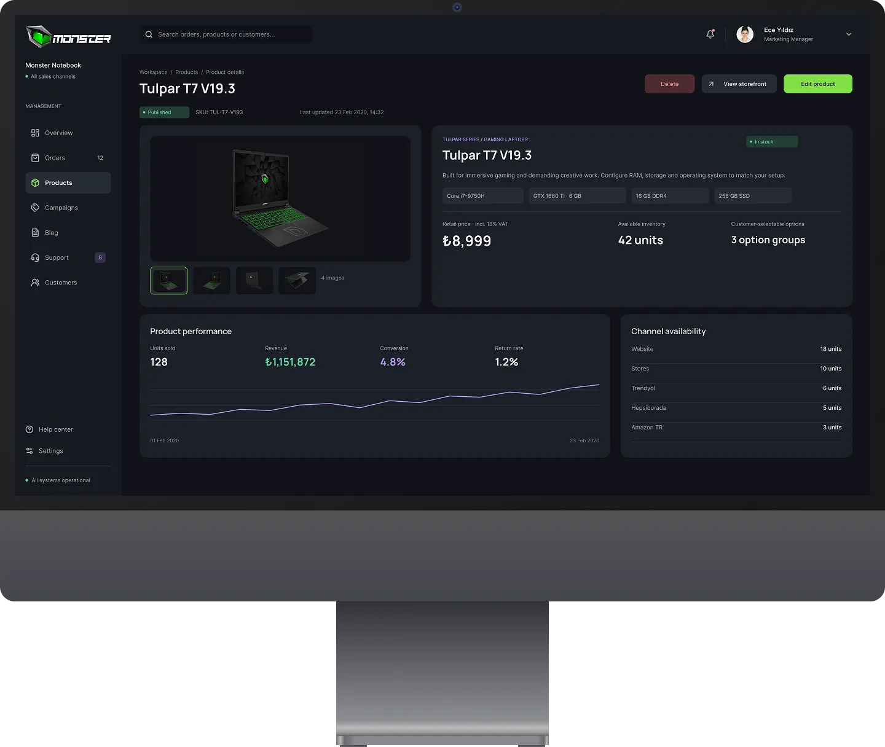Click the Help center question icon

point(29,429)
